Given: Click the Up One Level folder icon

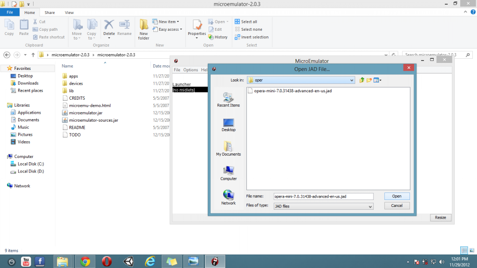Looking at the screenshot, I should (361, 80).
